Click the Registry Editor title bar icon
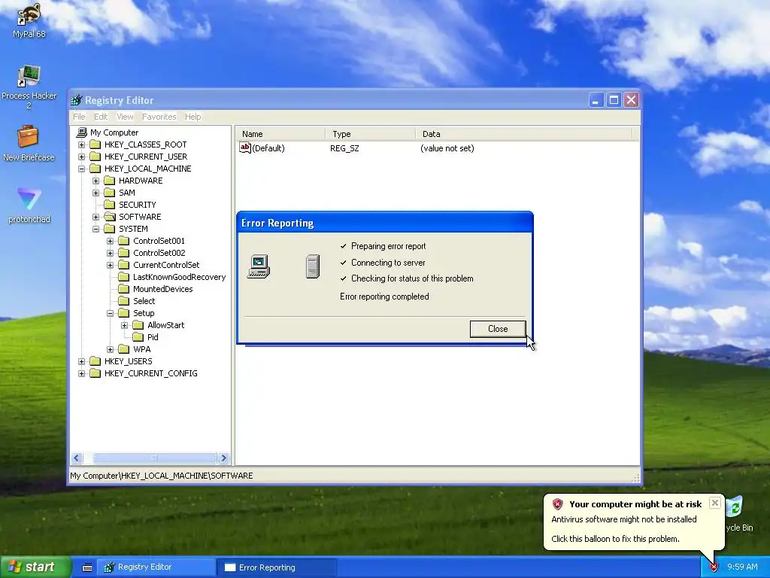 tap(77, 100)
